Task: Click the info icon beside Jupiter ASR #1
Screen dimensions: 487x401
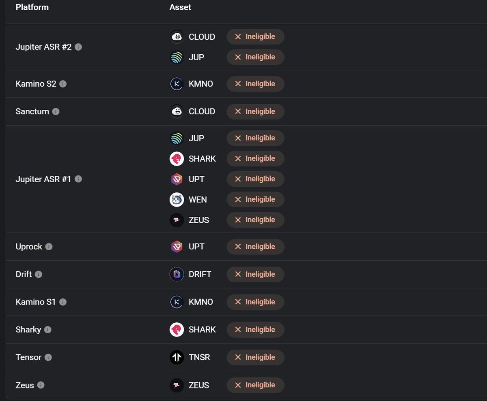Action: (x=78, y=179)
